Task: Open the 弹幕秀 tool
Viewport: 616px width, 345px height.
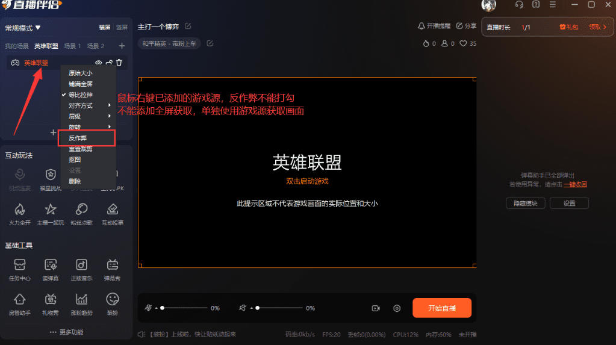Action: pyautogui.click(x=113, y=270)
